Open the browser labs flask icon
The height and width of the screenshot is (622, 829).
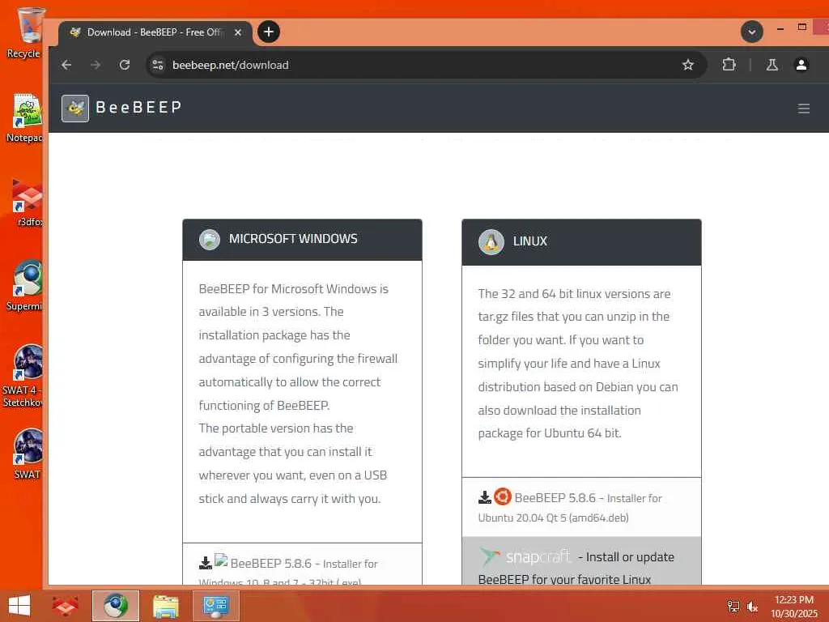click(772, 65)
